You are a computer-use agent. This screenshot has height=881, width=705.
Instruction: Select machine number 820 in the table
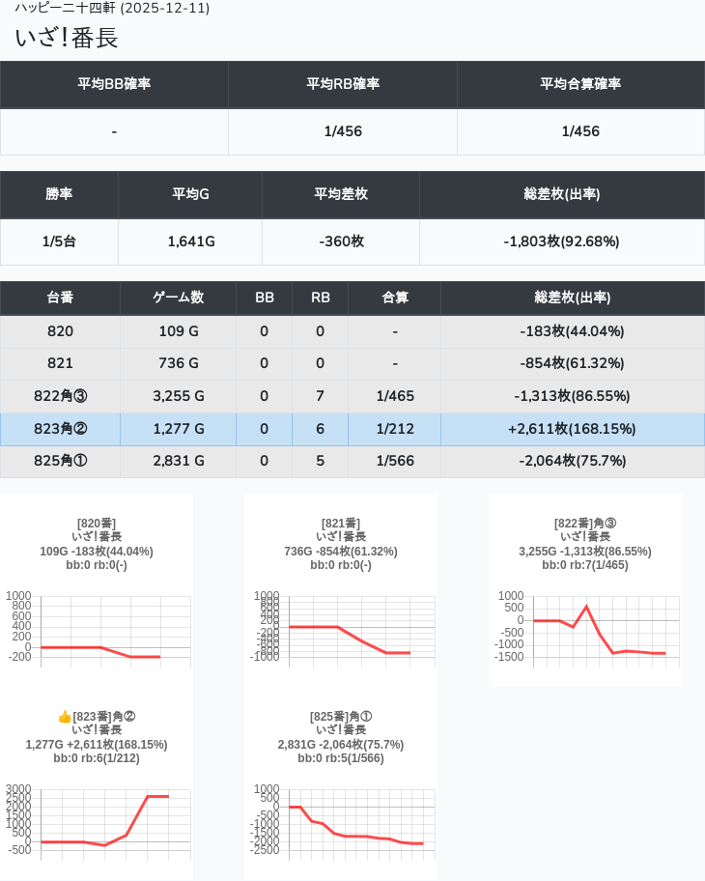tap(60, 331)
